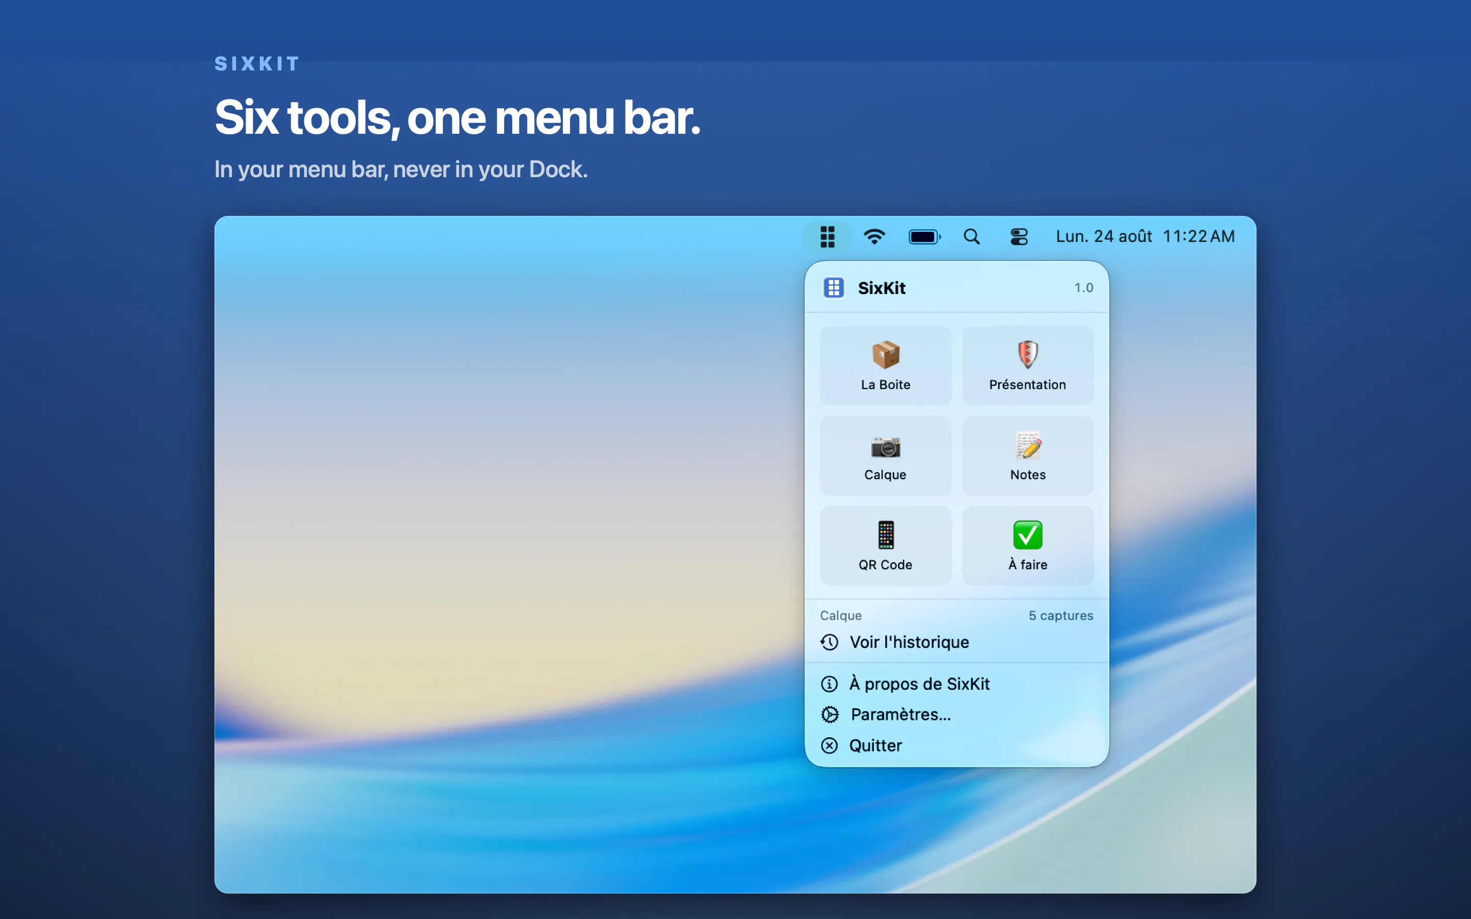Open the QR Code phone tool
Viewport: 1471px width, 919px height.
[886, 545]
